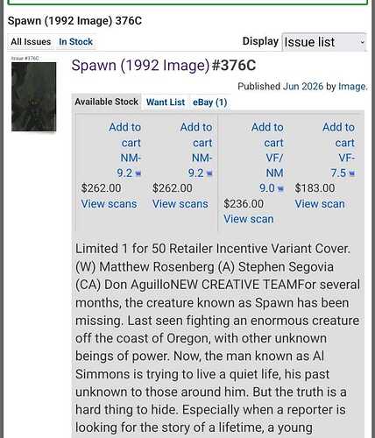The image size is (375, 438).
Task: View scans for second $262.00 copy
Action: coord(180,204)
